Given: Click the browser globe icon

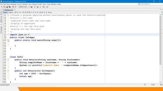Looking at the screenshot, I should click(32, 7).
